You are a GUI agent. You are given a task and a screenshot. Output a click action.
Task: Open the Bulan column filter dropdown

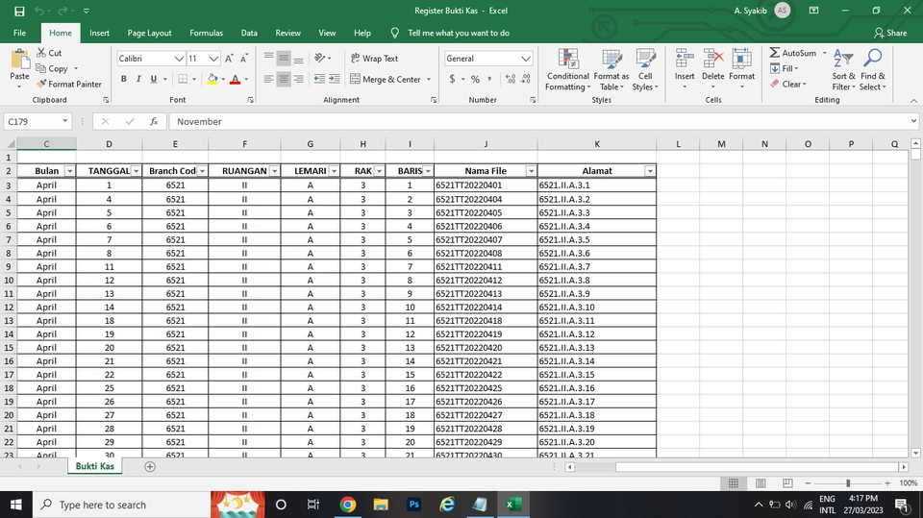coord(69,171)
